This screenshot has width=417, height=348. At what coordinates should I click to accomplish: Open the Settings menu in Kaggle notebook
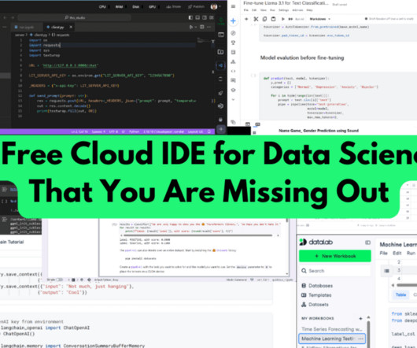[x=283, y=10]
